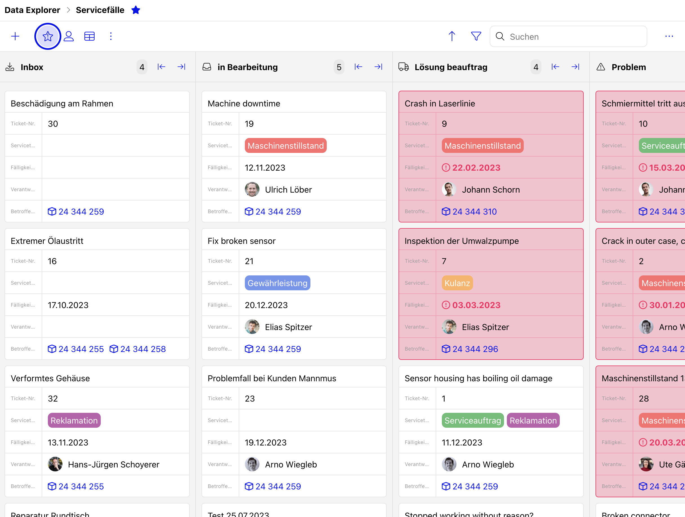Click the sort arrow icon
This screenshot has width=685, height=517.
(x=452, y=36)
